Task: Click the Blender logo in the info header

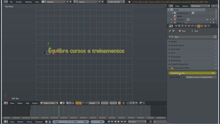Action: (x=129, y=2)
